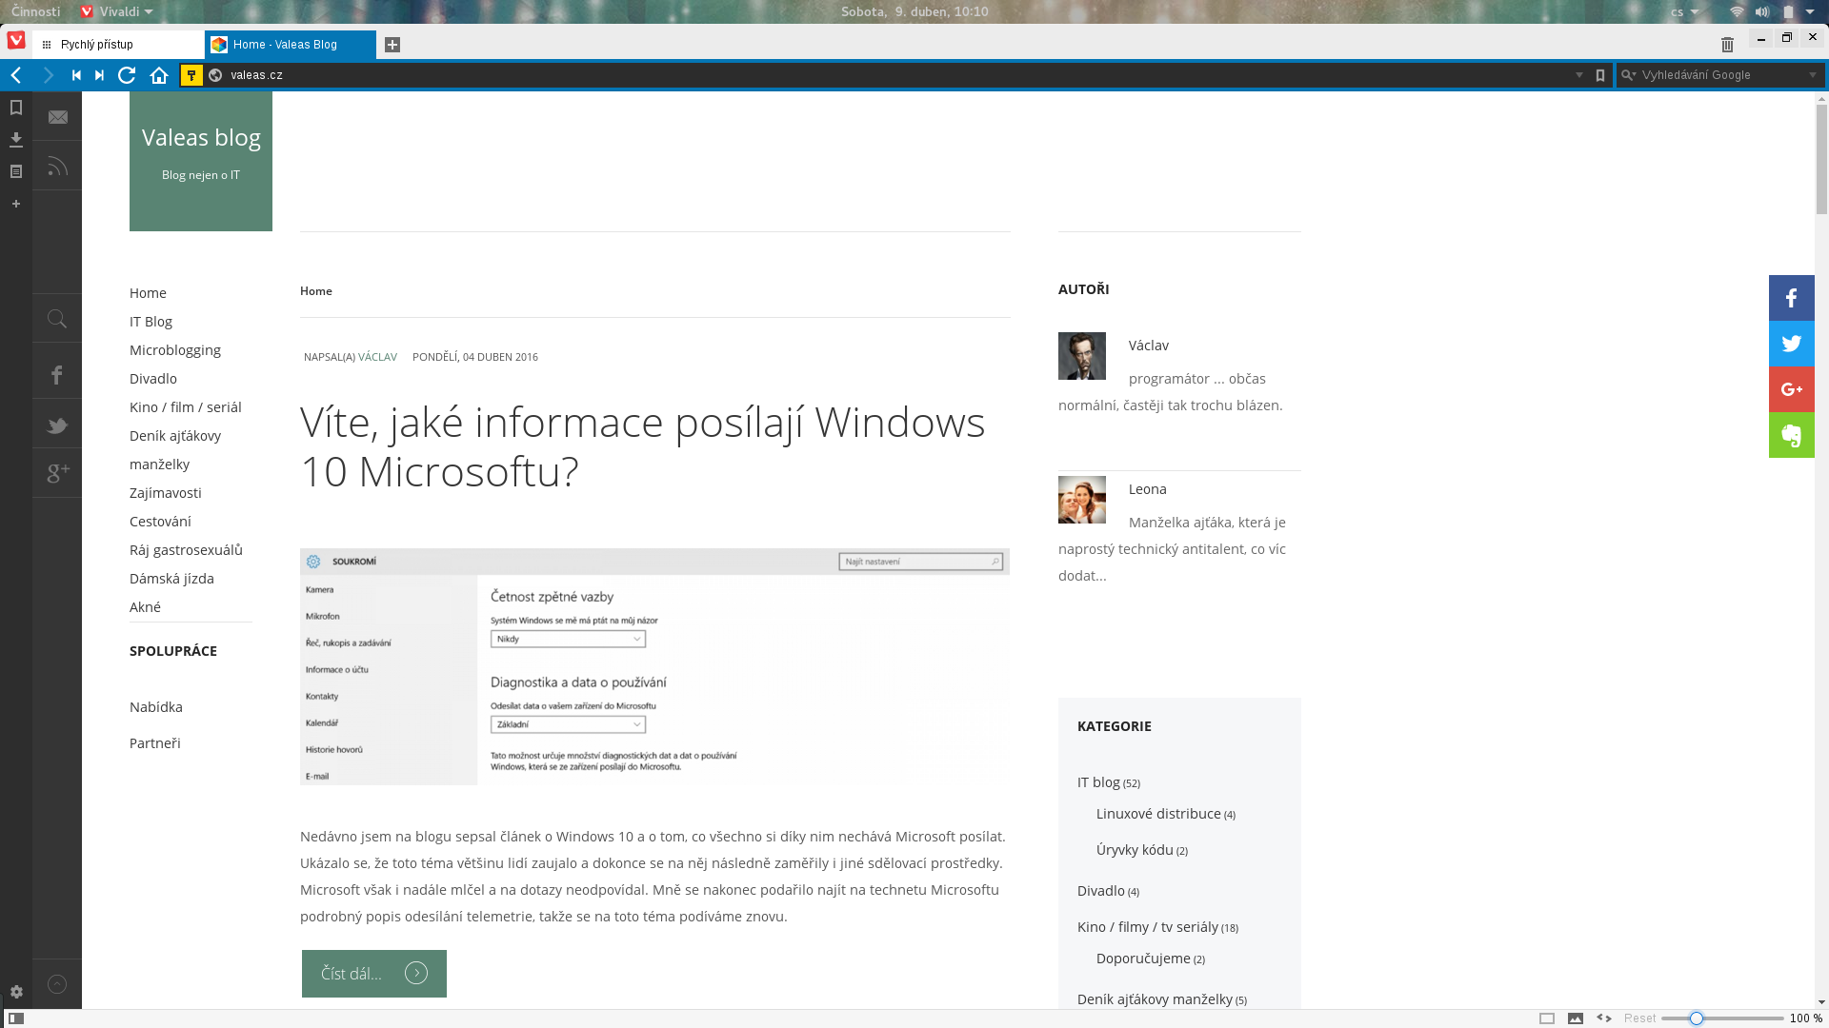Share on Twitter using blue bird button
Viewport: 1829px width, 1028px height.
tap(1792, 344)
